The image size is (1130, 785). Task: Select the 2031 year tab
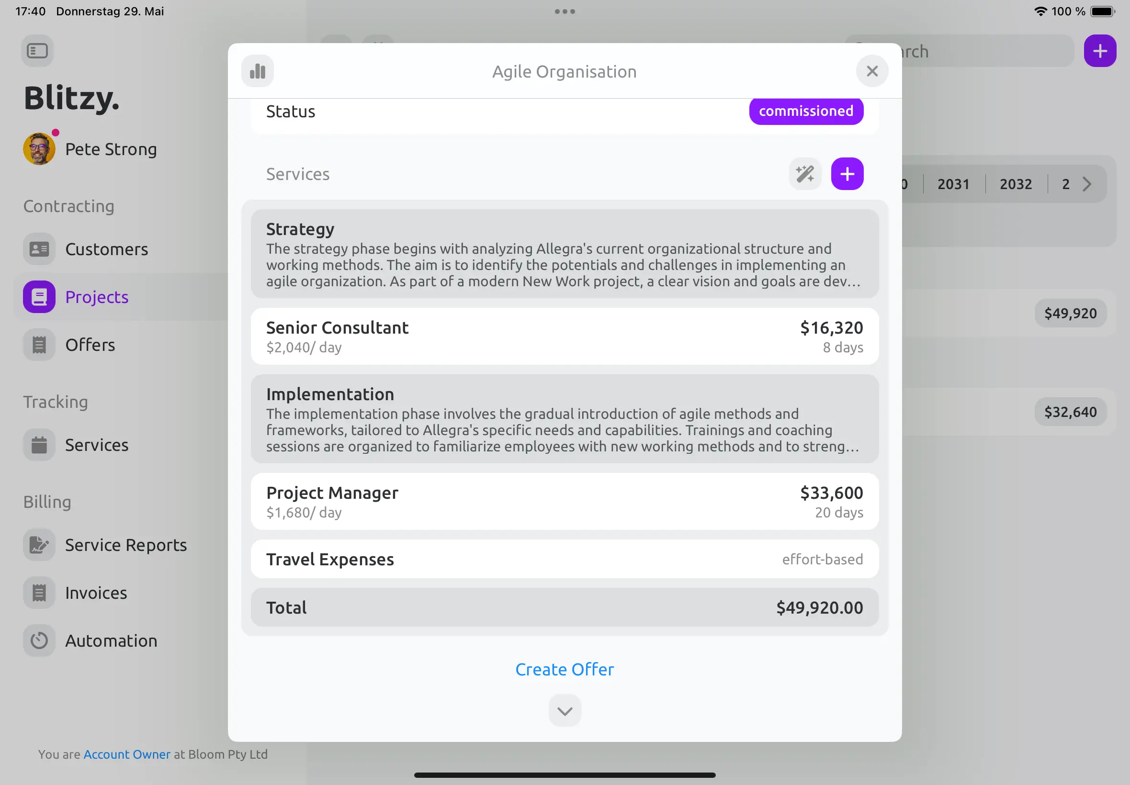pos(953,184)
